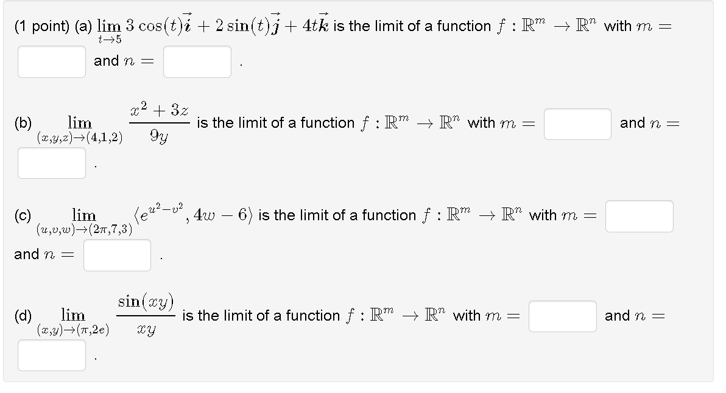Screen dimensions: 726x393
Task: Click the m answer box in part (c)
Action: click(x=639, y=216)
